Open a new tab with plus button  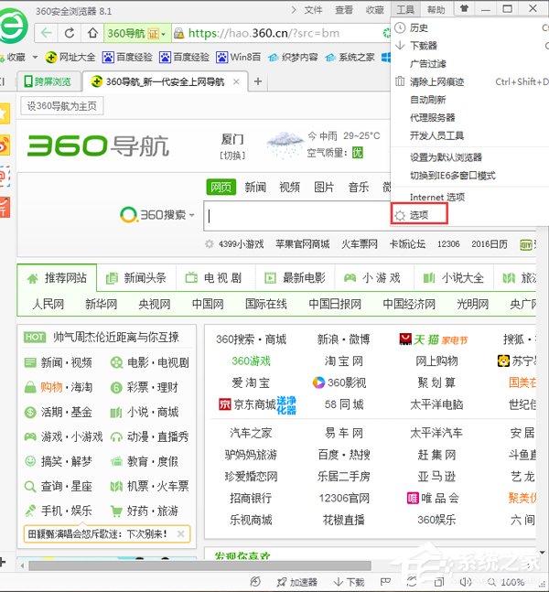click(x=257, y=81)
